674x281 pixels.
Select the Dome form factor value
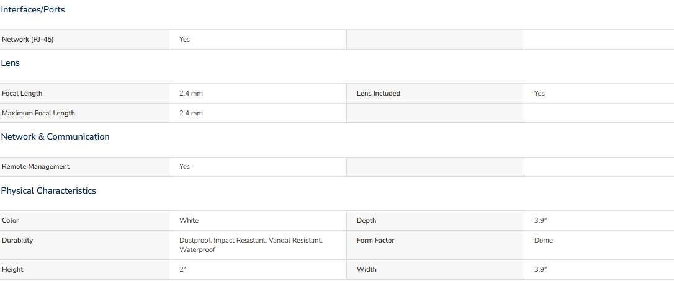tap(543, 241)
